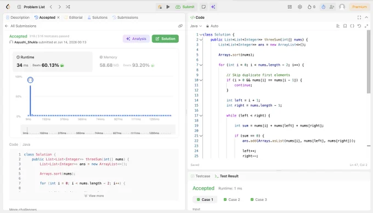The height and width of the screenshot is (213, 373).
Task: Switch to the Description tab
Action: (18, 18)
